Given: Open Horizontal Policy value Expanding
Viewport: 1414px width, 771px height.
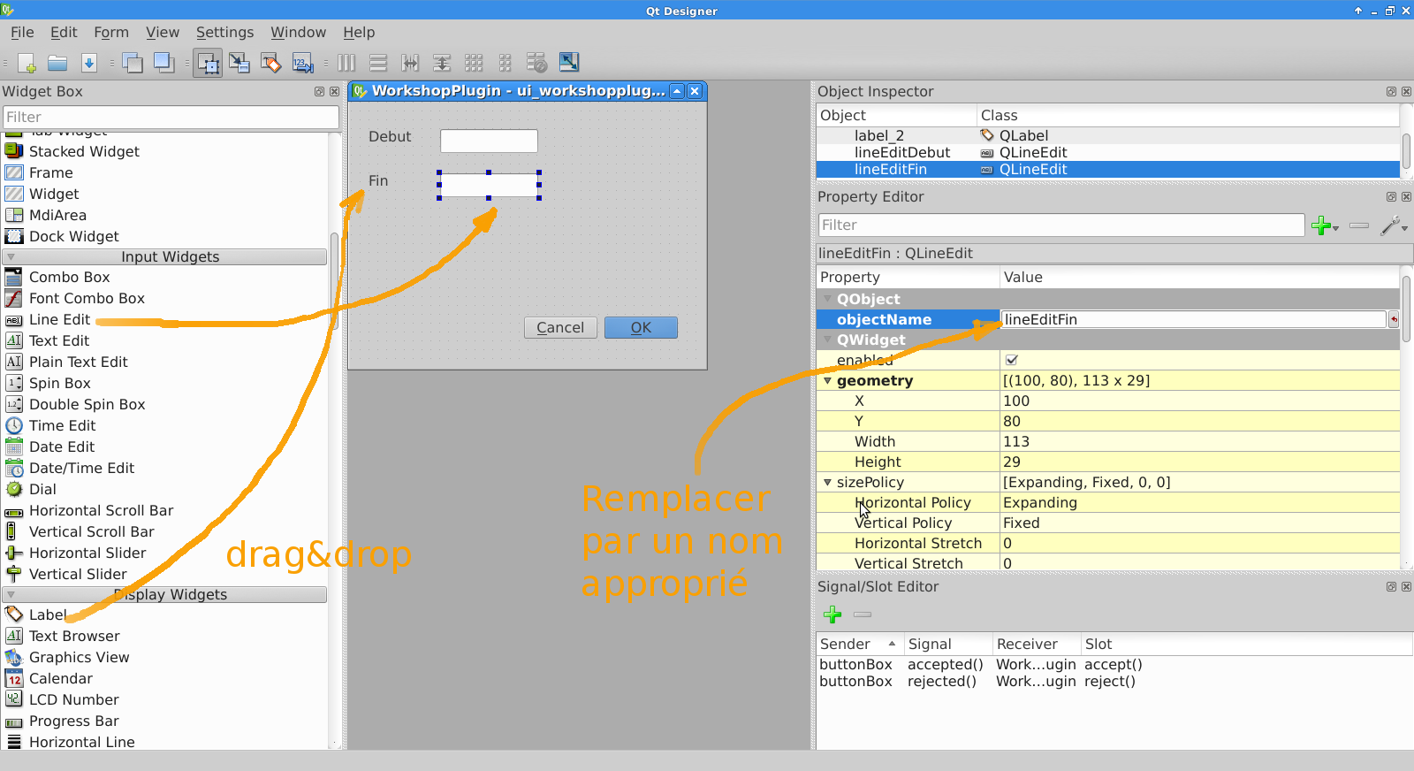Looking at the screenshot, I should point(1200,503).
